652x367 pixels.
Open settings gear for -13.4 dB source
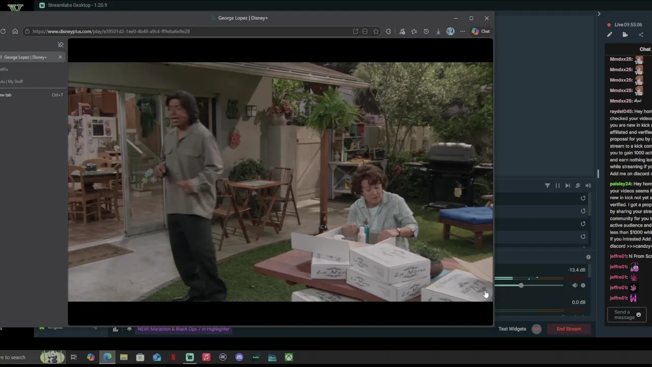[x=583, y=285]
